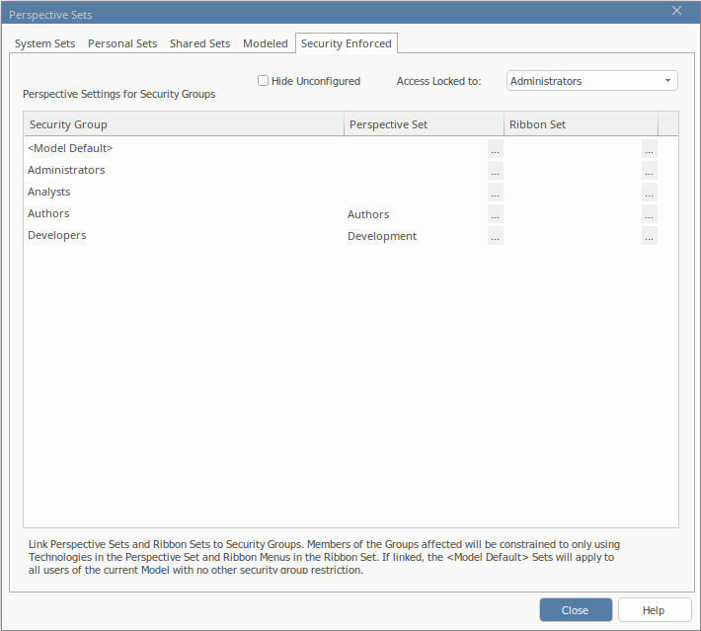The width and height of the screenshot is (701, 631).
Task: Select the Analysts security group row
Action: coord(49,193)
